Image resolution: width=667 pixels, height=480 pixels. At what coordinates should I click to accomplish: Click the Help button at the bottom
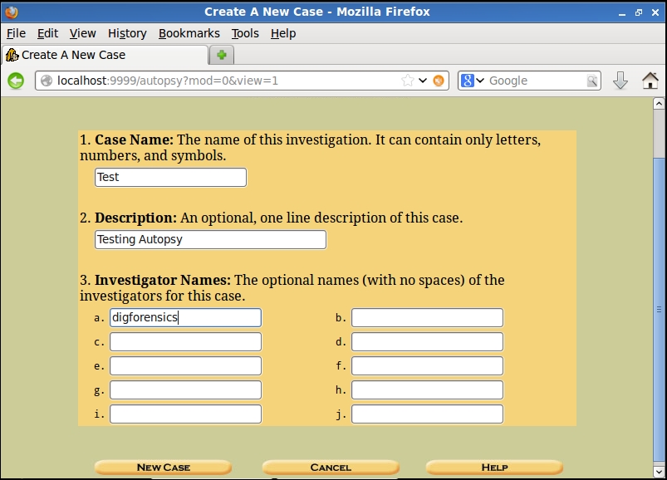(494, 468)
